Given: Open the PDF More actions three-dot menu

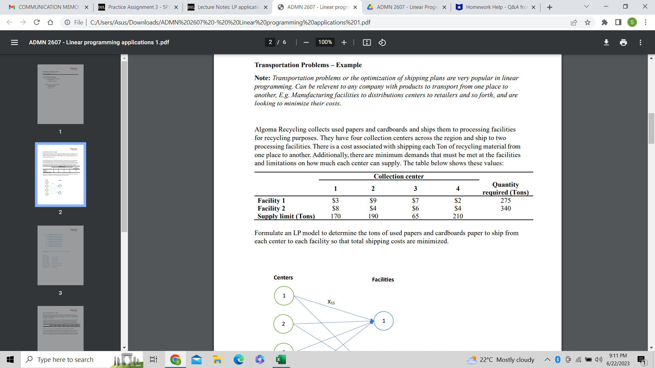Looking at the screenshot, I should (x=641, y=42).
